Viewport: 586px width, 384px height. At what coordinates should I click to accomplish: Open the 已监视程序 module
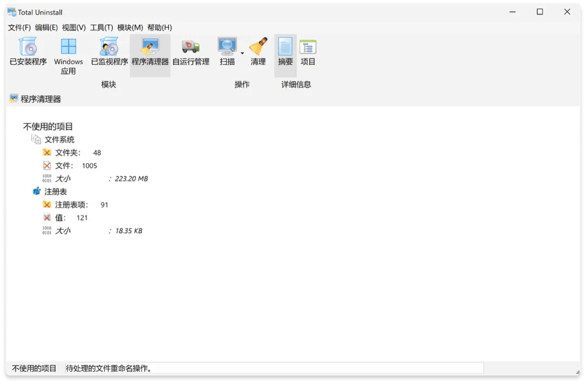pos(109,53)
